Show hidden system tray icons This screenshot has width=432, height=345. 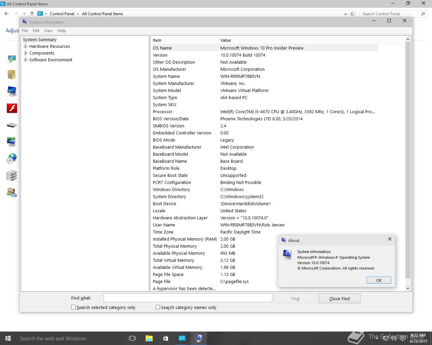(x=377, y=338)
